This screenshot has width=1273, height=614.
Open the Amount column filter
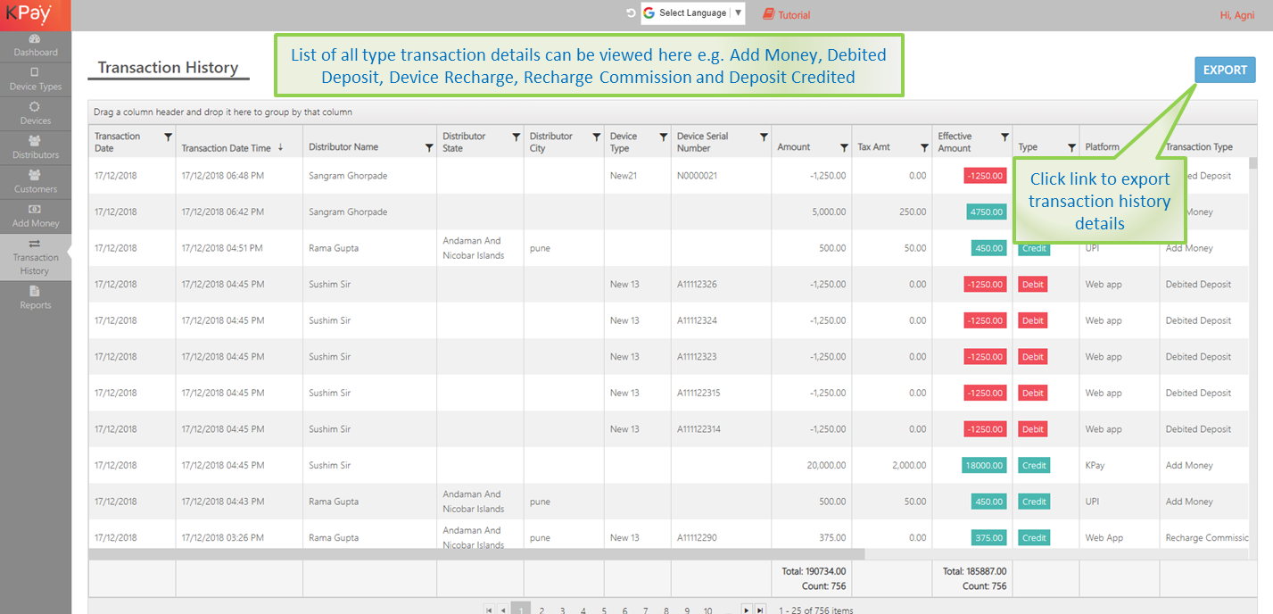844,148
